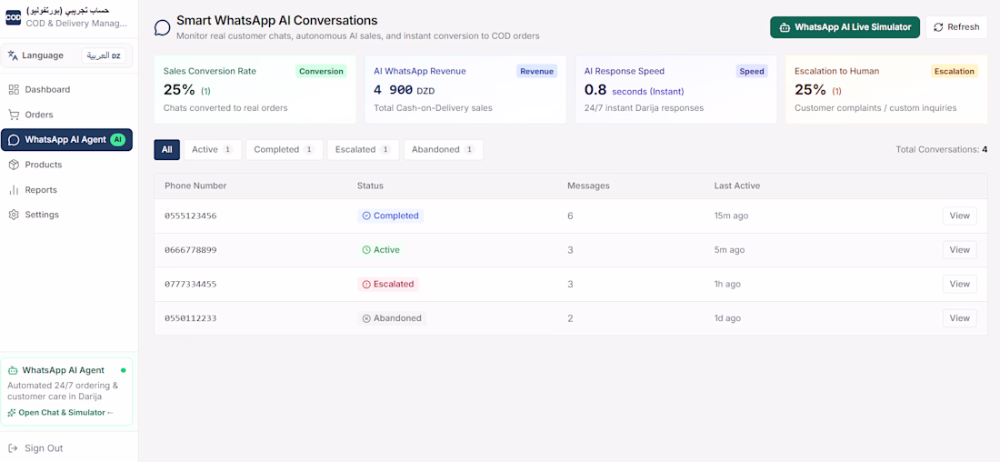Click the 15m ago last active cell
1000x462 pixels.
[x=732, y=216]
